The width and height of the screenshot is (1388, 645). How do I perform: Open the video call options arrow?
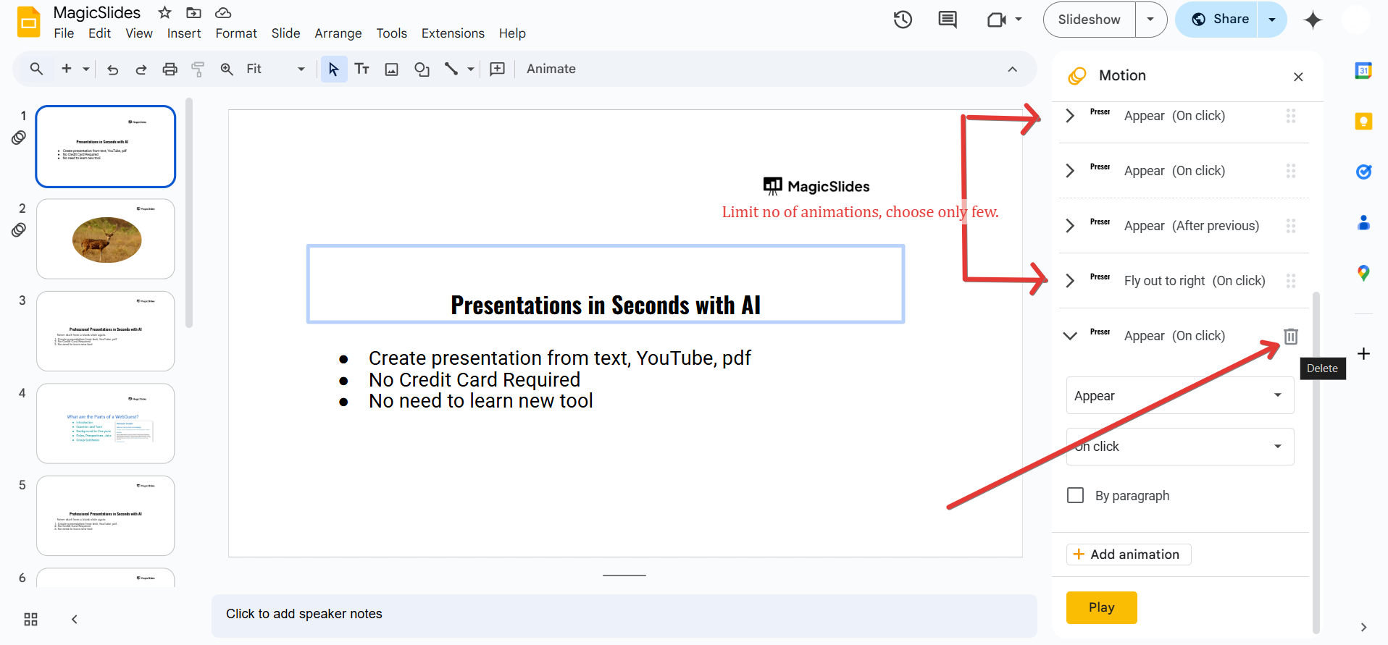pyautogui.click(x=1019, y=20)
